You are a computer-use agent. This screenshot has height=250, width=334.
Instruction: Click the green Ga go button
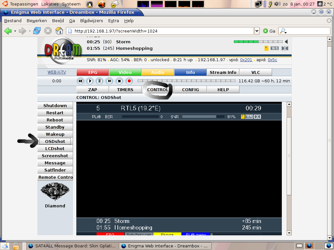[269, 31]
